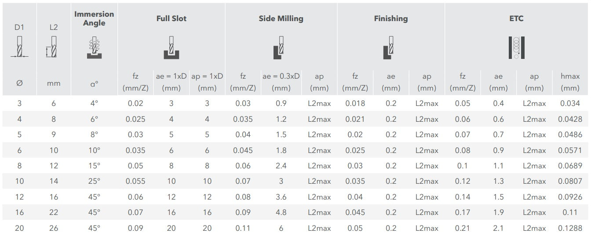
Task: Click the Immersion Angle header text
Action: [x=94, y=18]
